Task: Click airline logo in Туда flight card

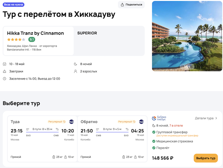Action: (71, 122)
